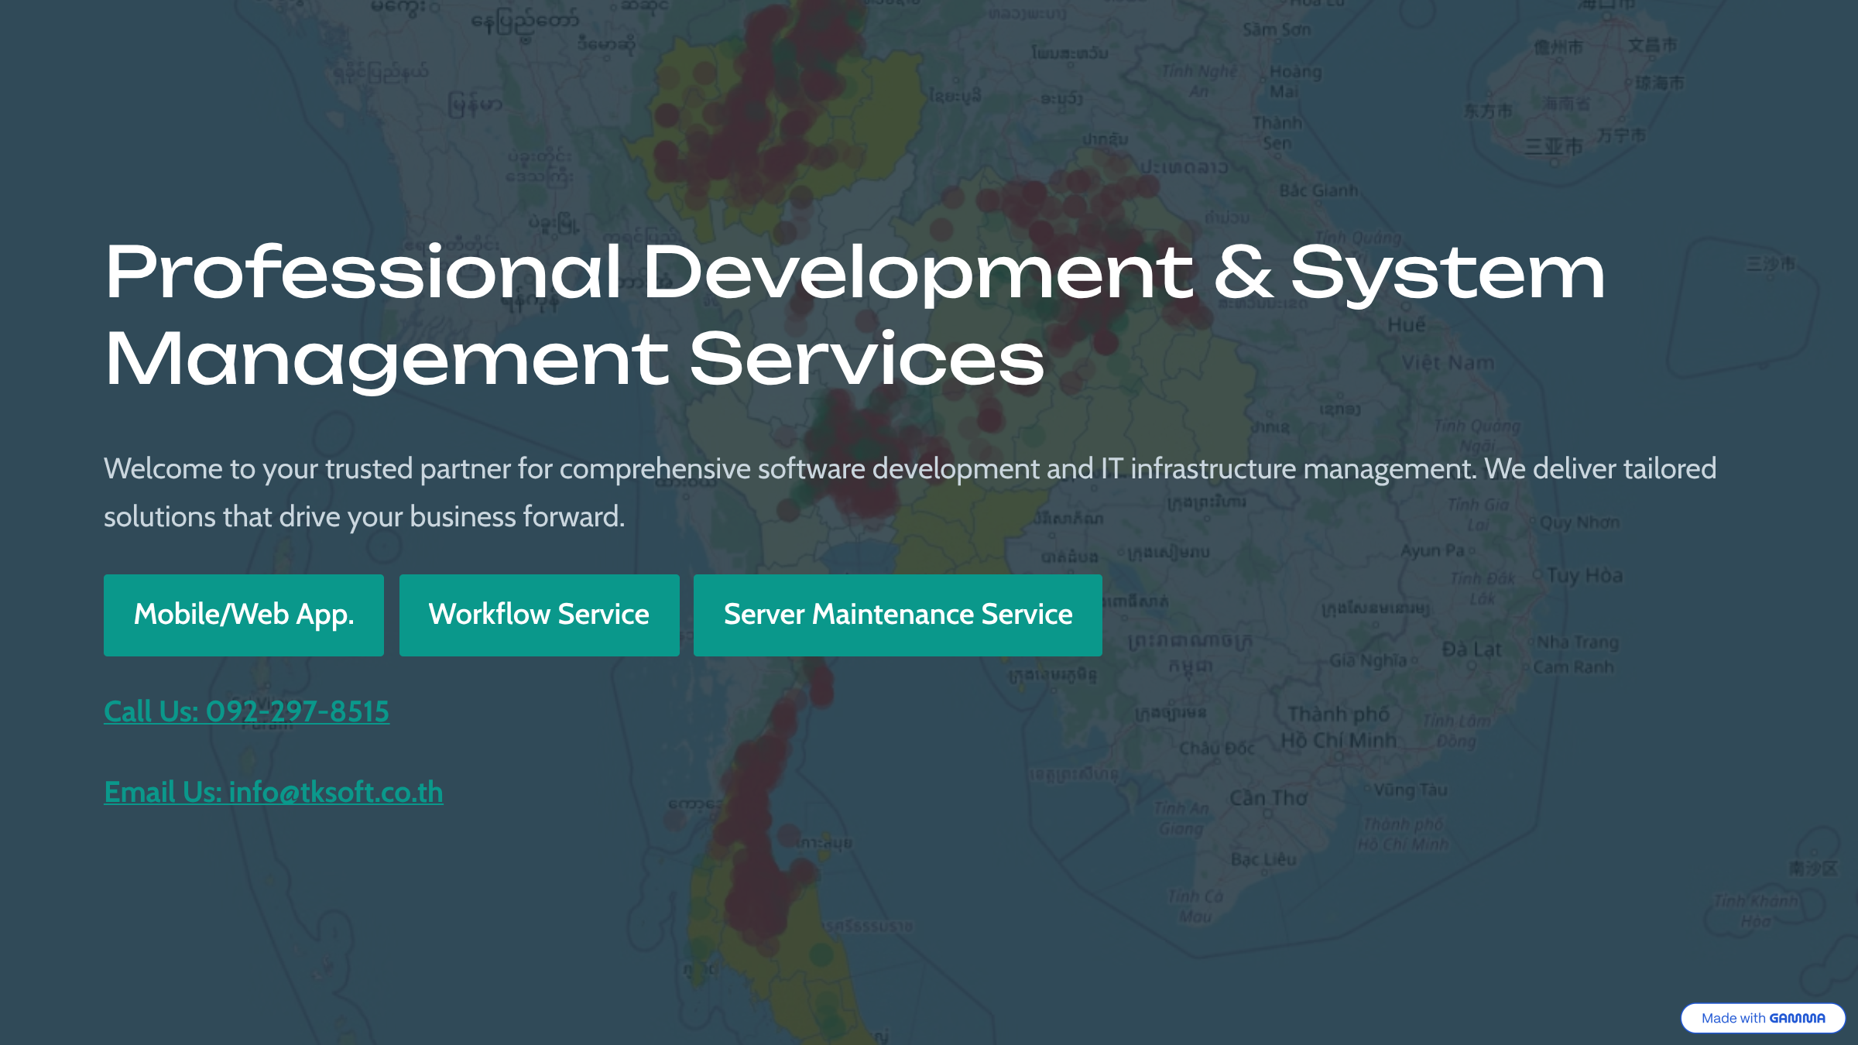Click the Thành phố Hồ Chí Minh label
Viewport: 1858px width, 1045px height.
click(1339, 727)
